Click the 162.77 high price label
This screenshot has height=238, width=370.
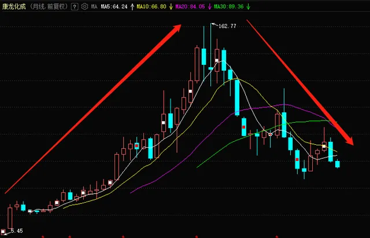click(x=228, y=26)
